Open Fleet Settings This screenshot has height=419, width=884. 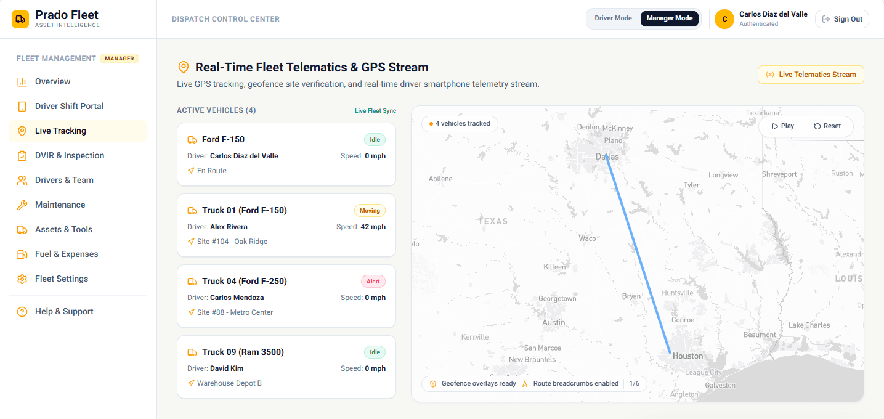tap(78, 279)
